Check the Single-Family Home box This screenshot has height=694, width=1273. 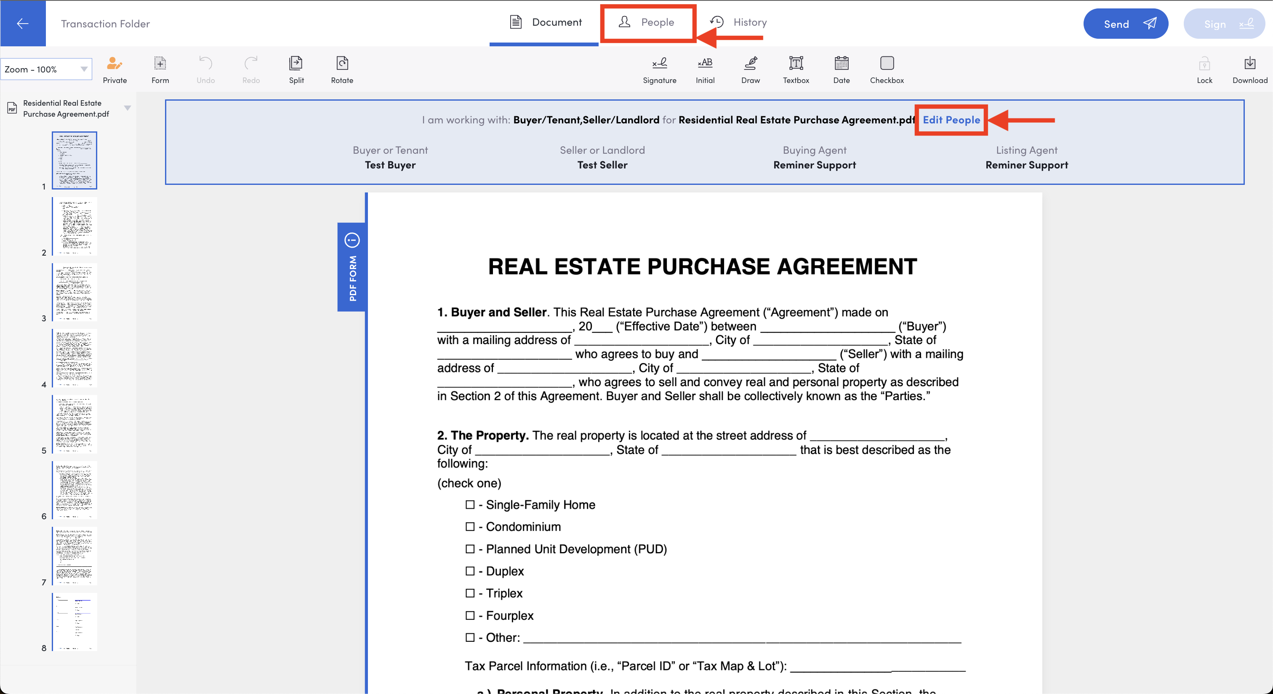click(470, 504)
